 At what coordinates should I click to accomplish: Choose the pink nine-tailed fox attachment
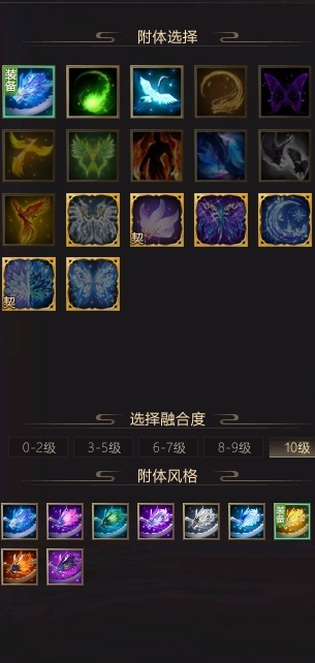coord(157,219)
